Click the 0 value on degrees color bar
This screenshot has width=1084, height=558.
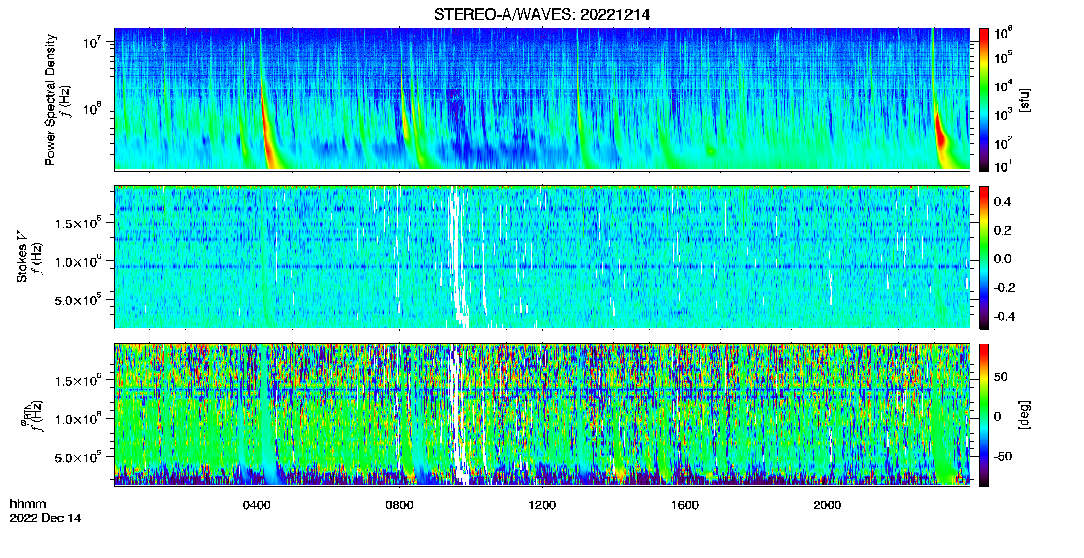pos(997,416)
